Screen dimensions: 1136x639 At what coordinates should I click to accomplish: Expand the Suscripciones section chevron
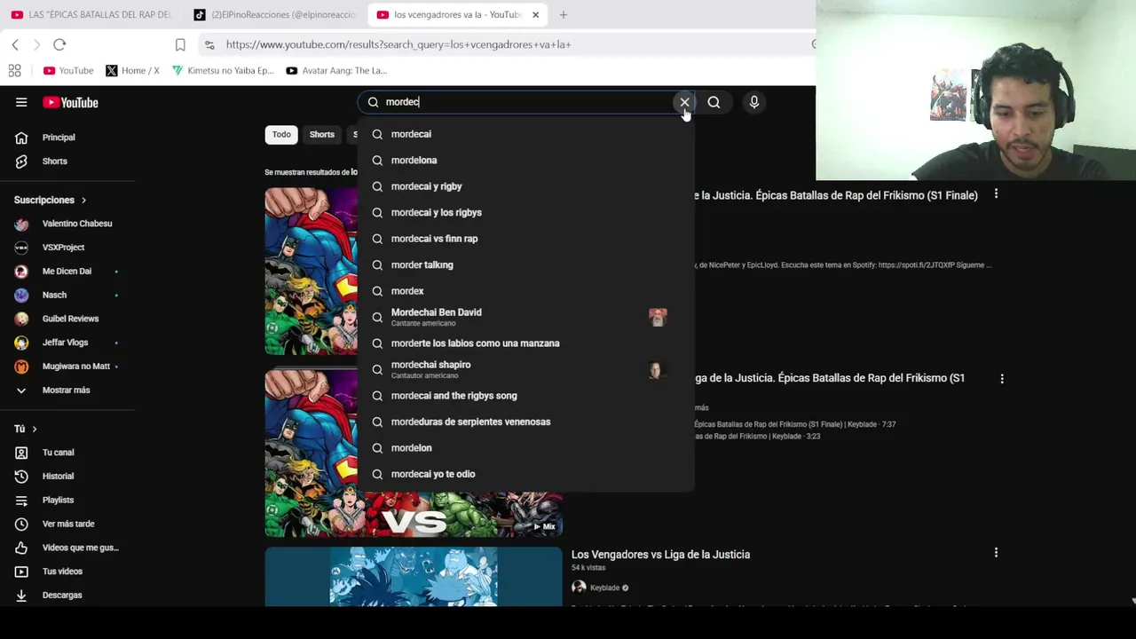pyautogui.click(x=83, y=200)
